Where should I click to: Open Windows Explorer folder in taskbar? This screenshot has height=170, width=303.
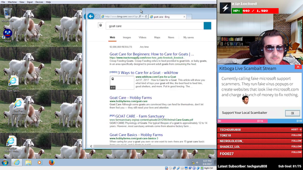pyautogui.click(x=28, y=162)
